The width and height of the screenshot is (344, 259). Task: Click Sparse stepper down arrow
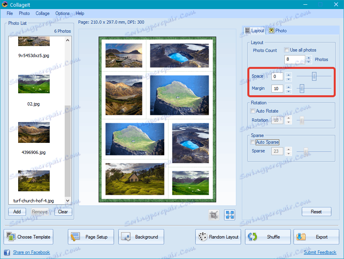coord(288,153)
